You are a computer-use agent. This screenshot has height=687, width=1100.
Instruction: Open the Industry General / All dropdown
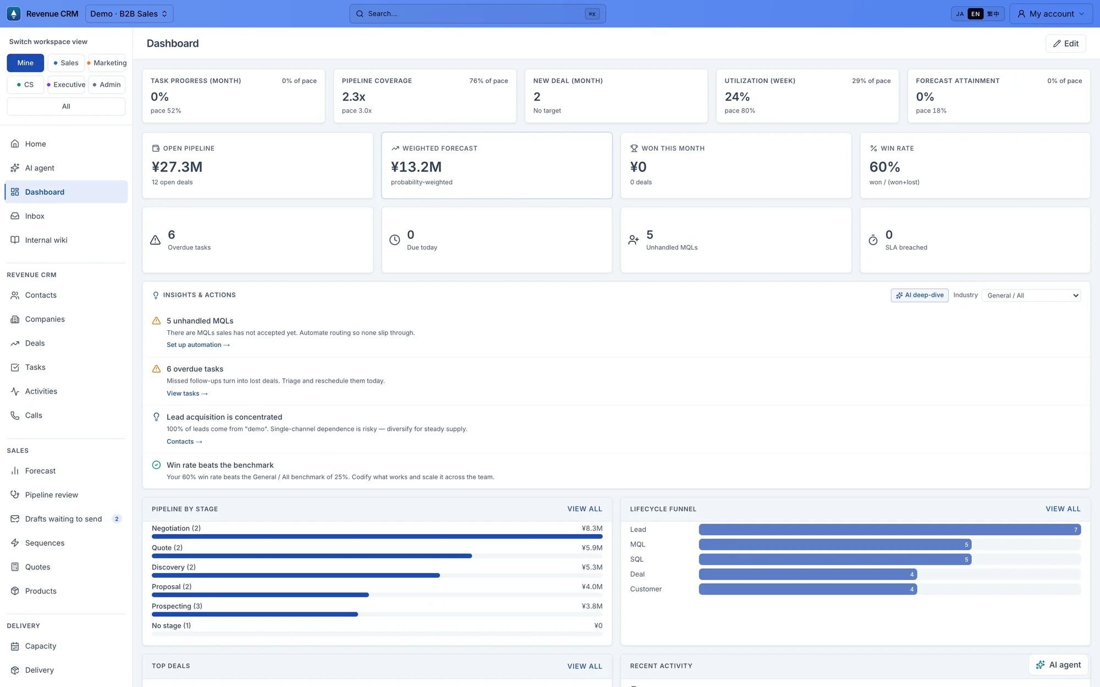tap(1031, 296)
